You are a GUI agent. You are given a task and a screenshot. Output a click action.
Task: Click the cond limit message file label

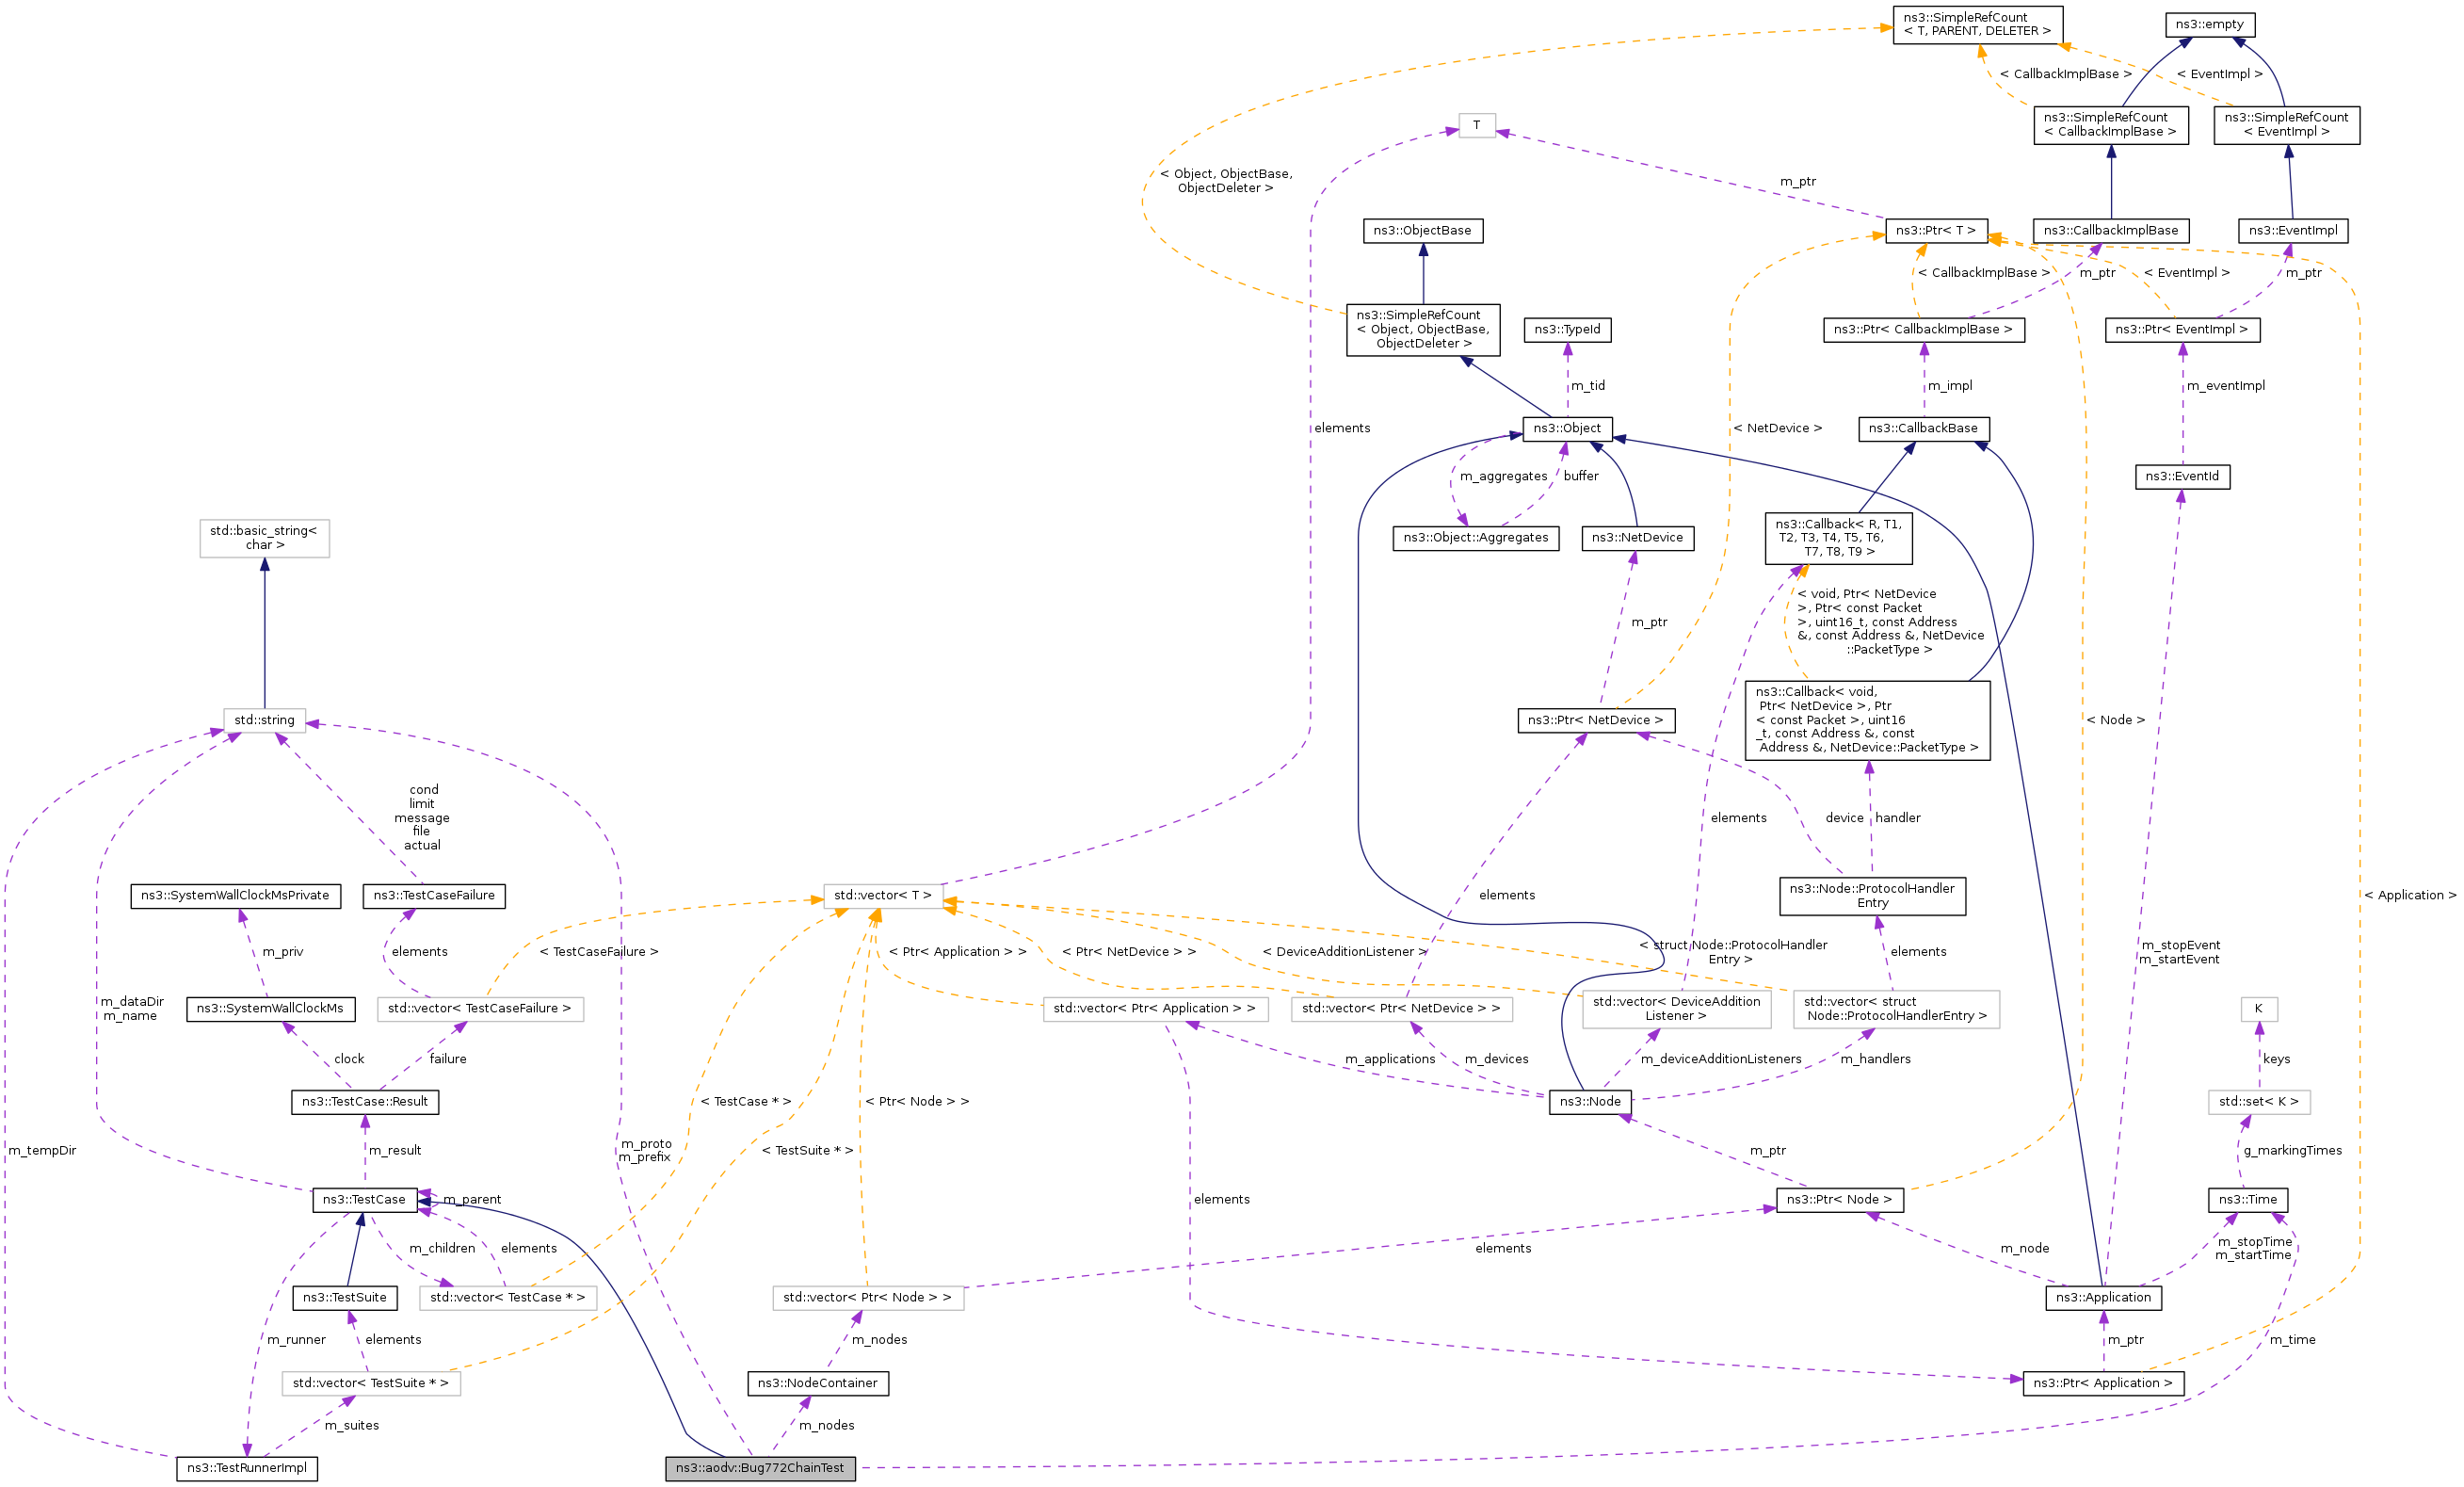tap(422, 818)
